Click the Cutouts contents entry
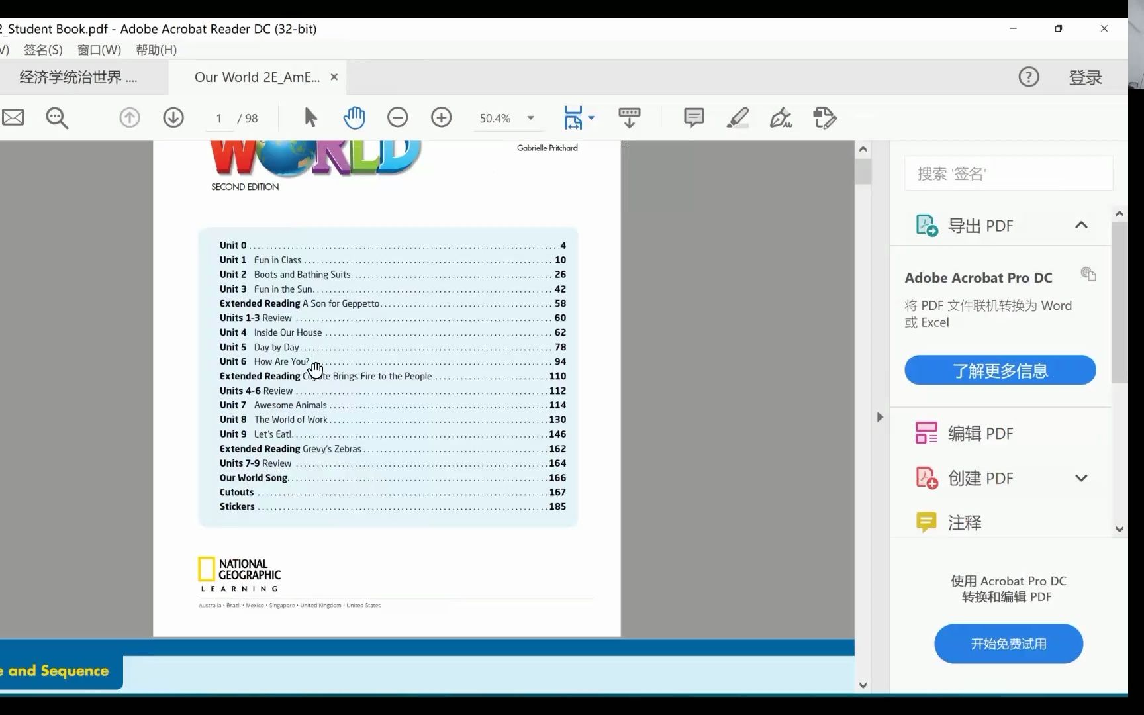Screen dimensions: 1144x715 pos(393,493)
